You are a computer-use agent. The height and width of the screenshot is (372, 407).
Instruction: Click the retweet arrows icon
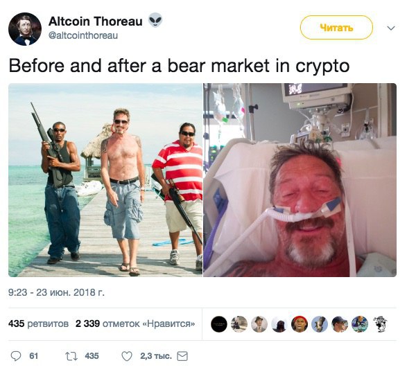pos(71,356)
